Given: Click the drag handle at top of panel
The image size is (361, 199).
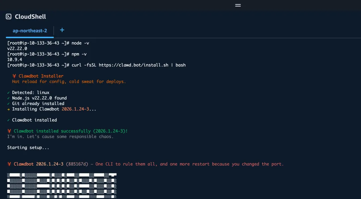Looking at the screenshot, I should (238, 5).
